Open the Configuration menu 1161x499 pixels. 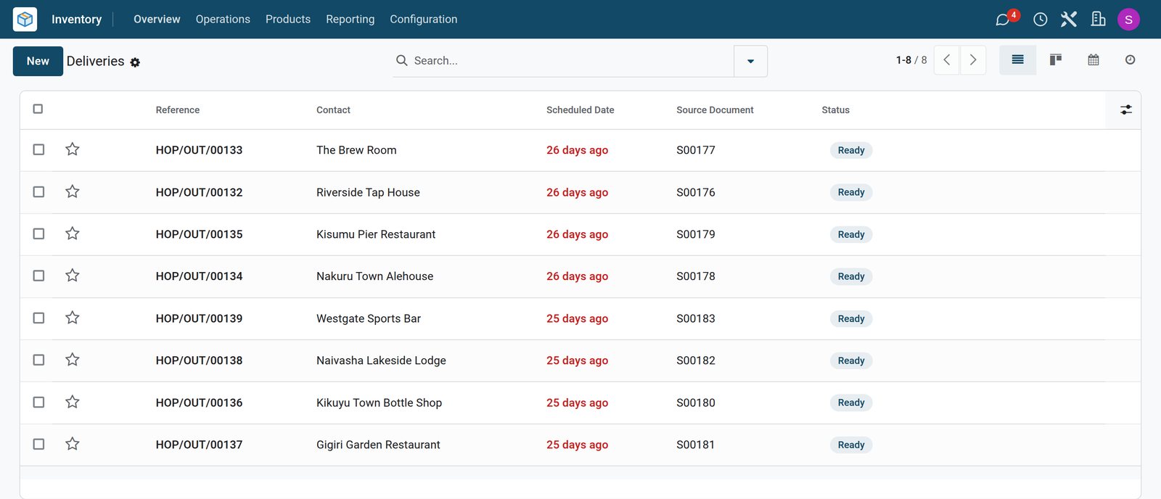coord(424,19)
